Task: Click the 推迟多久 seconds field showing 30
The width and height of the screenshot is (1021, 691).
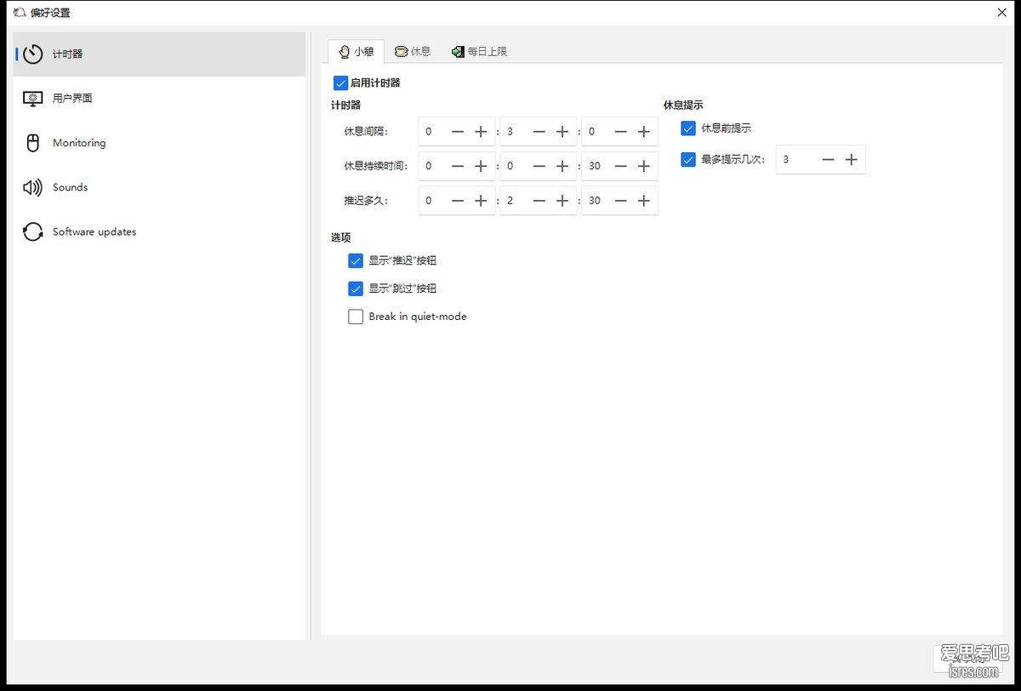Action: coord(596,201)
